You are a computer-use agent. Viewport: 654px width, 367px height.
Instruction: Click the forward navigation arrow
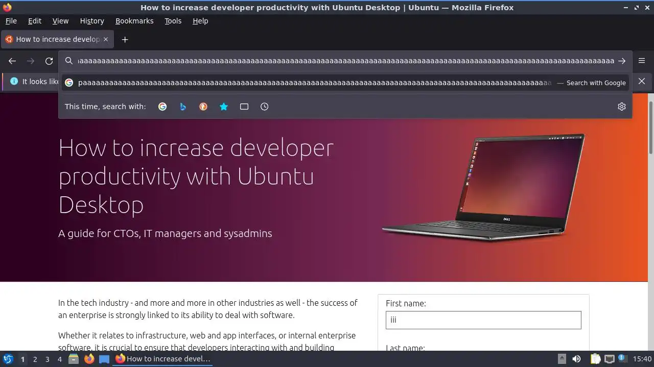tap(31, 61)
